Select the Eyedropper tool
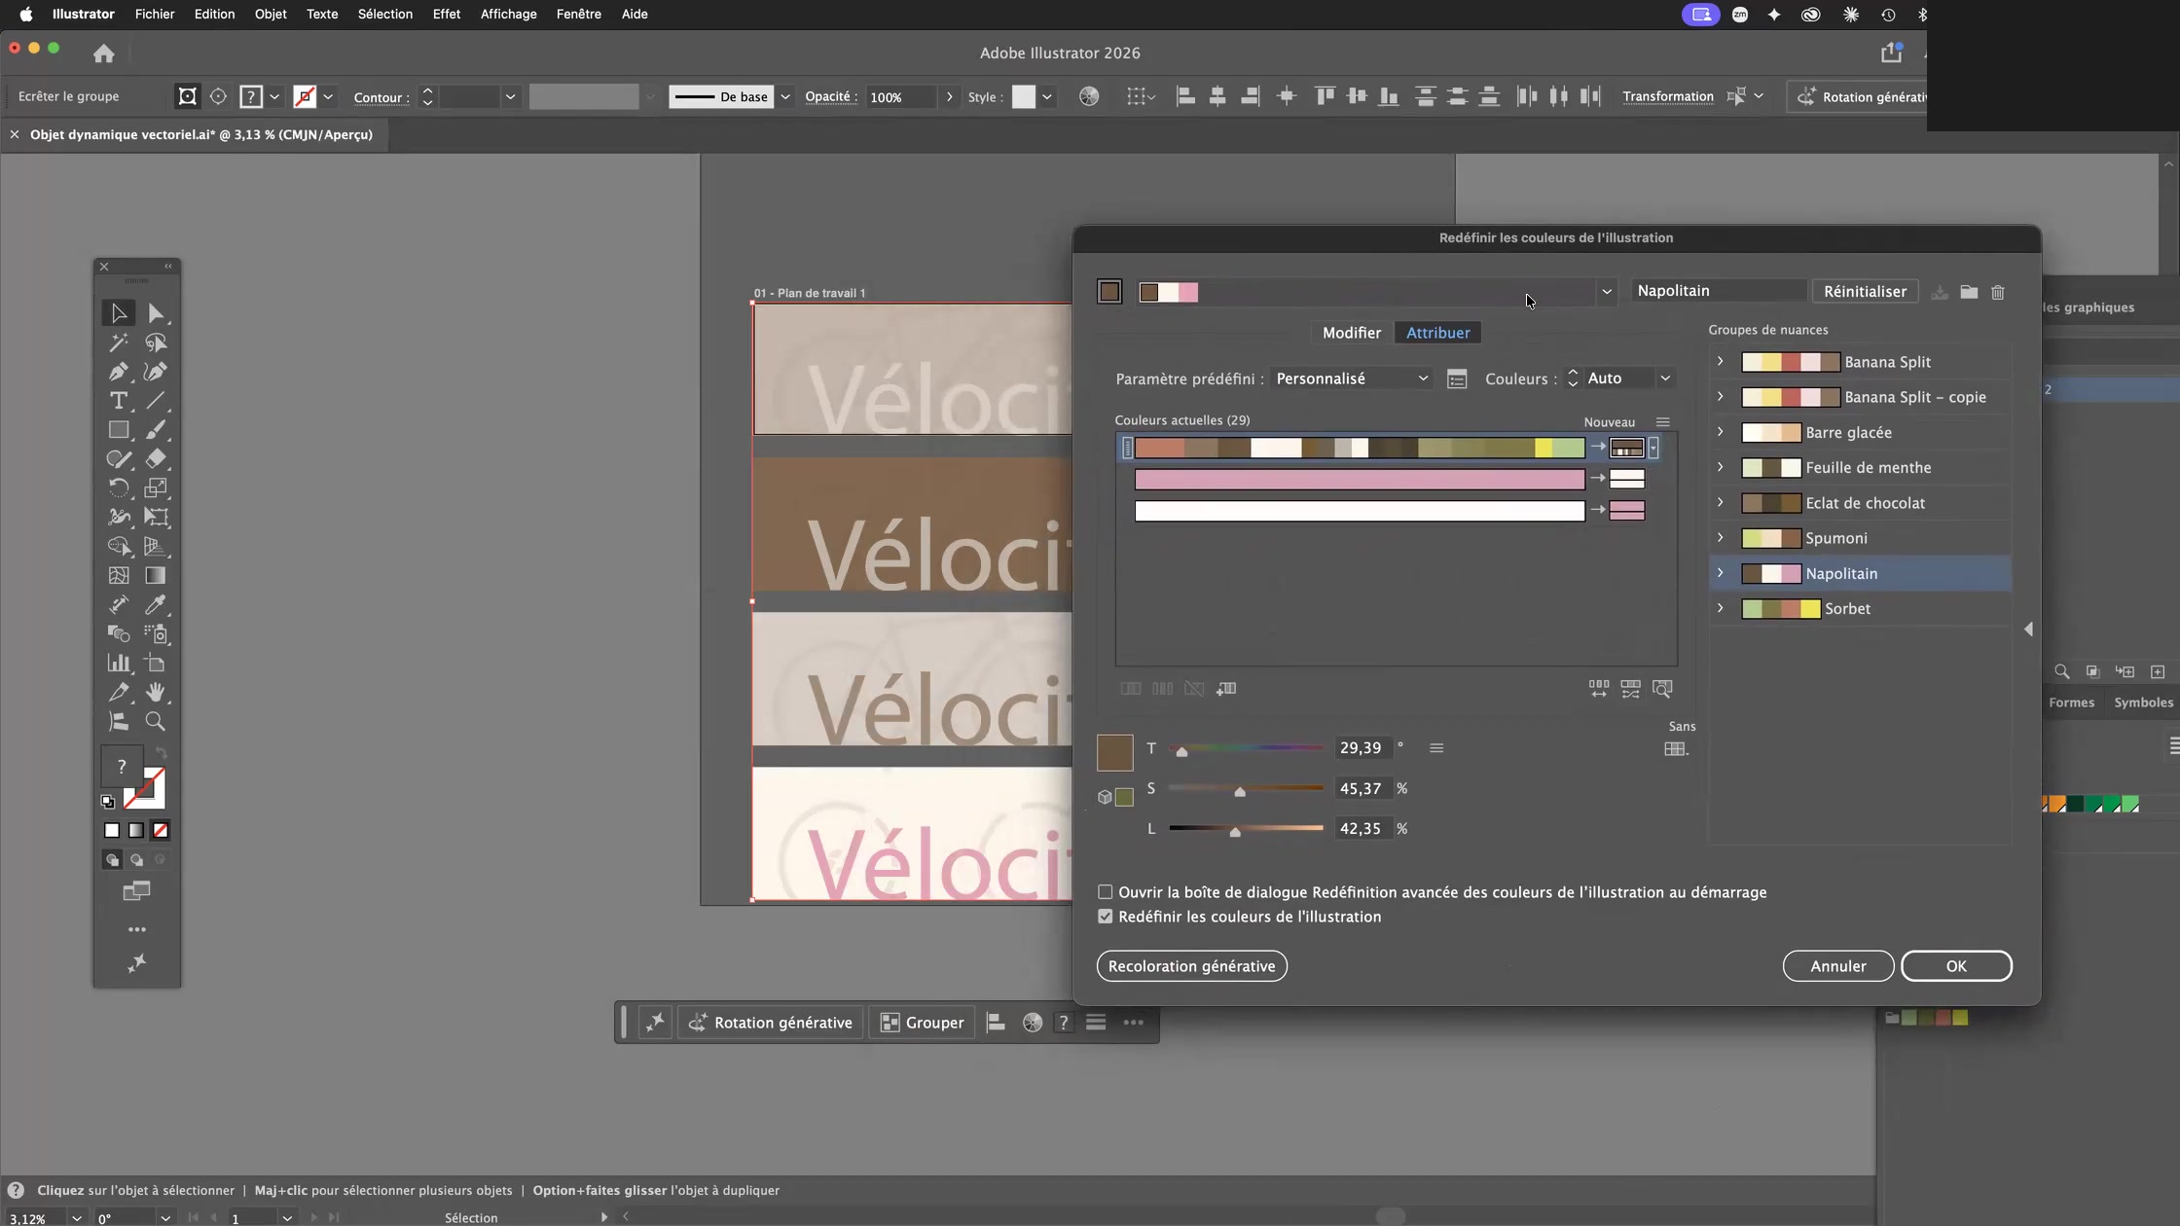Viewport: 2180px width, 1226px height. coord(156,605)
